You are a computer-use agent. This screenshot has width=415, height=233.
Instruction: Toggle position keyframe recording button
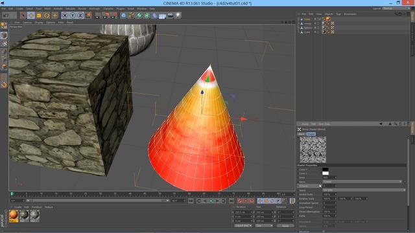(x=260, y=201)
